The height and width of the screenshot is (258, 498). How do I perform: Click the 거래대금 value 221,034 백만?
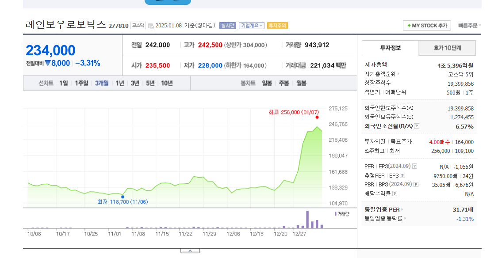click(x=328, y=65)
